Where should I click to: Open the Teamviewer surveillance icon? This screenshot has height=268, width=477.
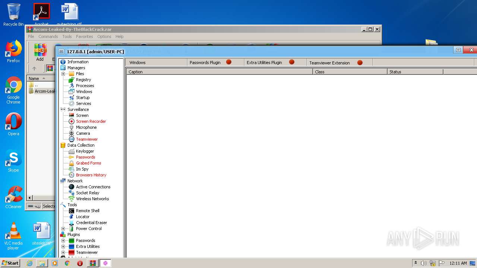pyautogui.click(x=72, y=139)
